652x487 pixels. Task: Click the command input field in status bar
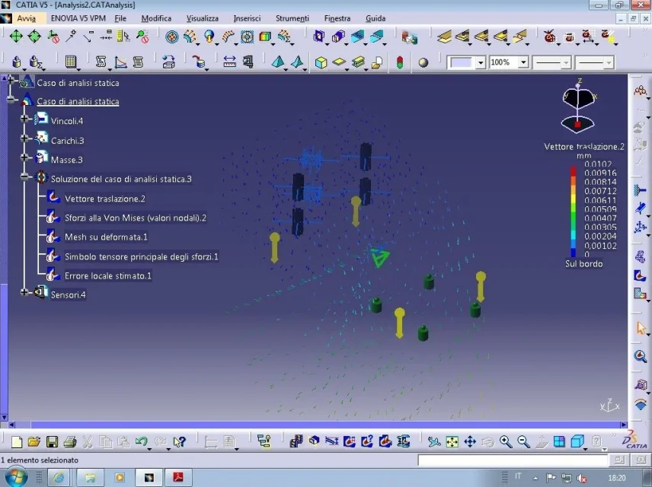point(513,460)
